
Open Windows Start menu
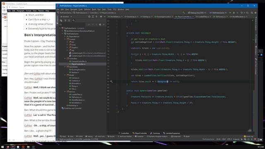pos(2,147)
